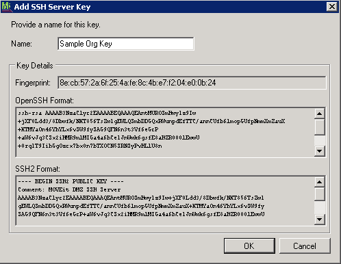Screen dimensions: 341x264
Task: Click the SSH2 Format scroll down arrow
Action: pyautogui.click(x=320, y=220)
